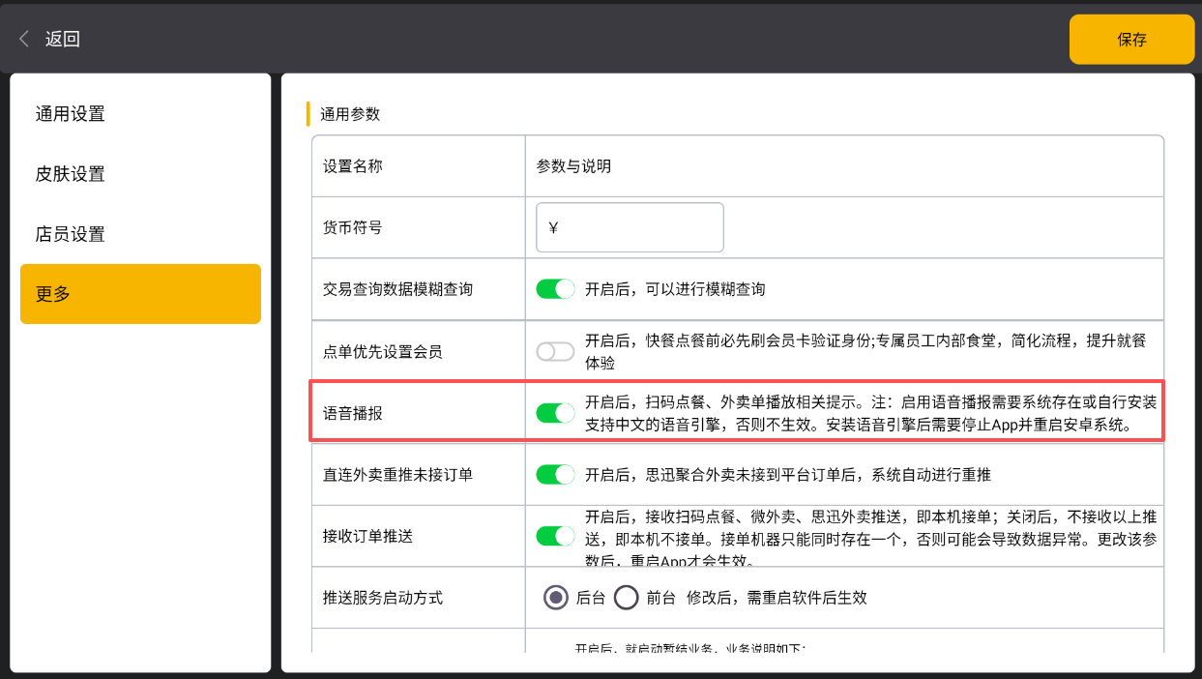Screen dimensions: 1202x679
Task: Focus the 货币符号 input field
Action: point(630,227)
